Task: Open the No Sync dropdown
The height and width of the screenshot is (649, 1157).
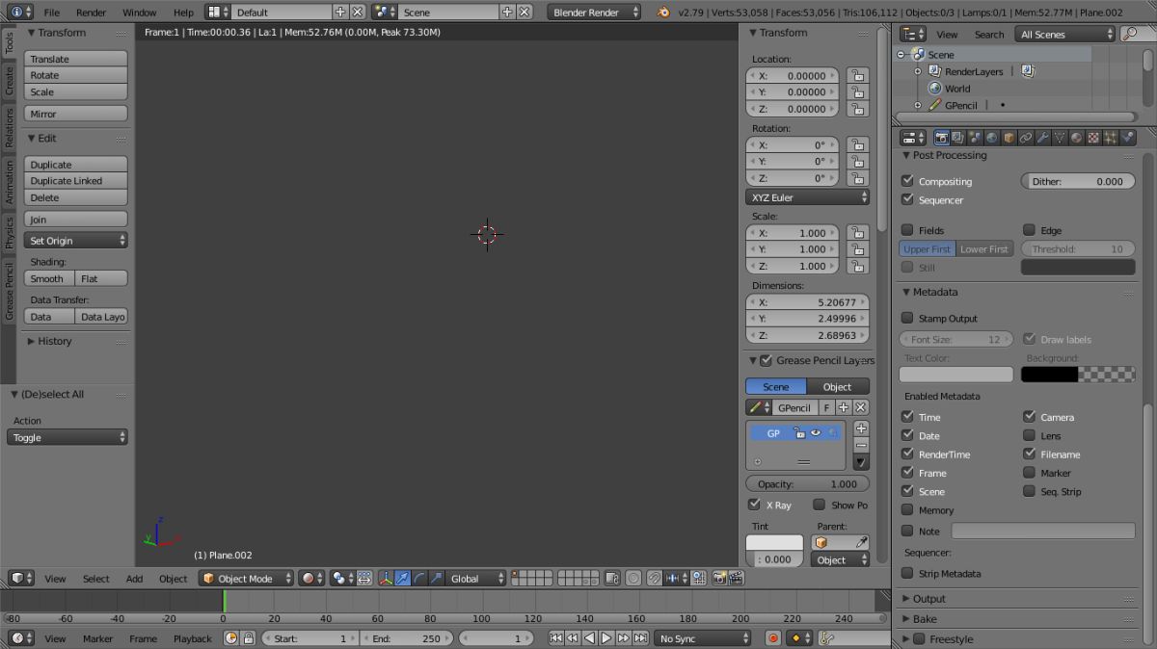Action: [703, 638]
